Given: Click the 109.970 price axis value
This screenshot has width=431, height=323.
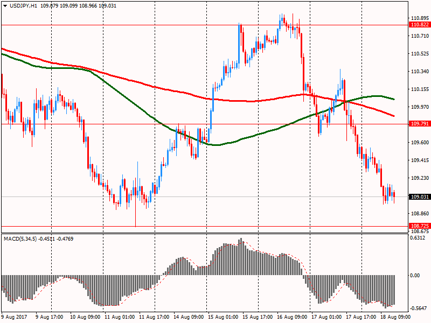Looking at the screenshot, I should tap(420, 107).
